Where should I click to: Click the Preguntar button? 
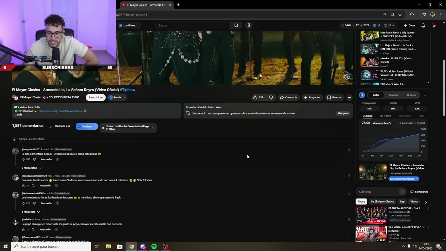(x=312, y=98)
